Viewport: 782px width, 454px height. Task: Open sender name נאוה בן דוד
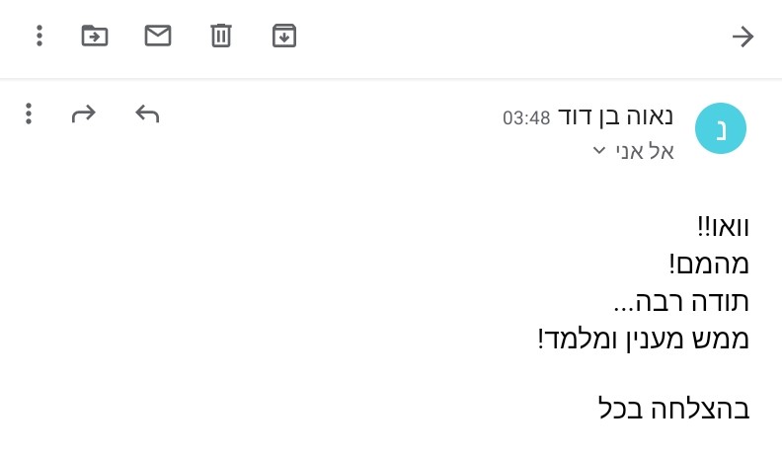coord(615,116)
